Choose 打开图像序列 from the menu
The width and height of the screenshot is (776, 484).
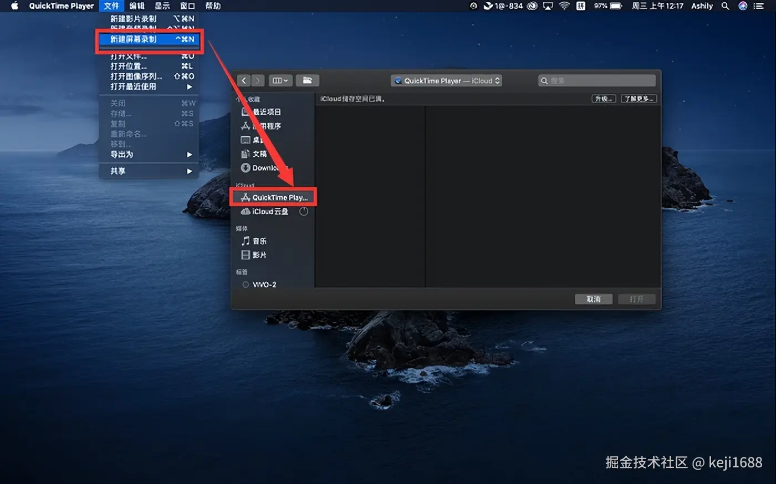click(149, 76)
